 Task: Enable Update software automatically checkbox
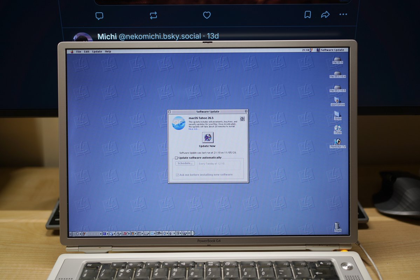(176, 158)
